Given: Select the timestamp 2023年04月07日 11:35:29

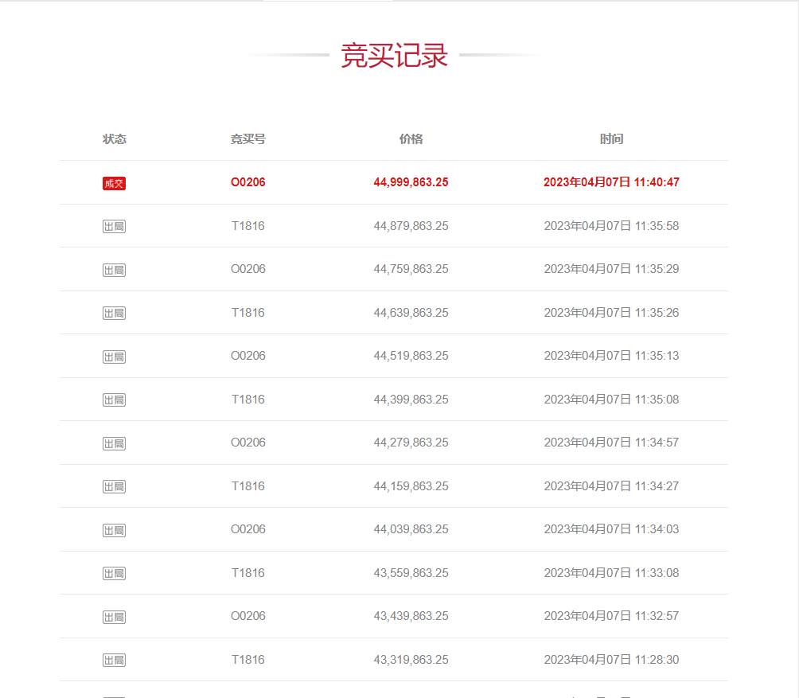Looking at the screenshot, I should (611, 269).
